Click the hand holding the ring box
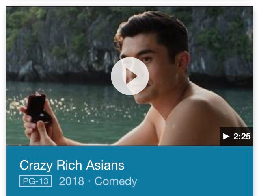Viewport: 259px width, 196px height. point(38,126)
